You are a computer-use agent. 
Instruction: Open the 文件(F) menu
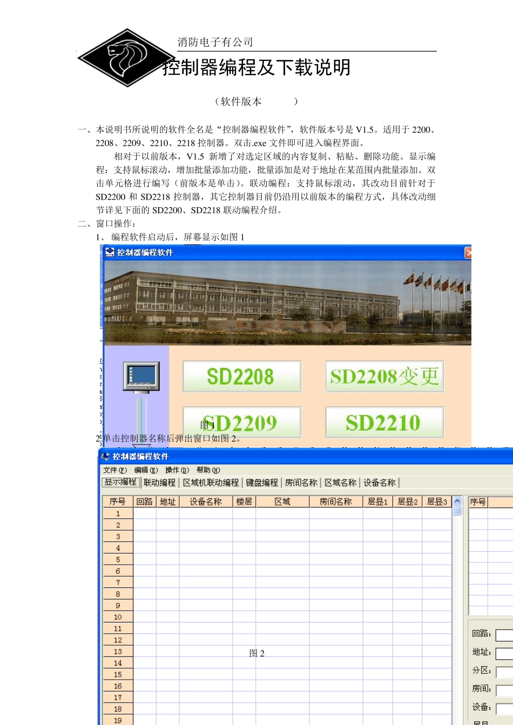pos(115,470)
